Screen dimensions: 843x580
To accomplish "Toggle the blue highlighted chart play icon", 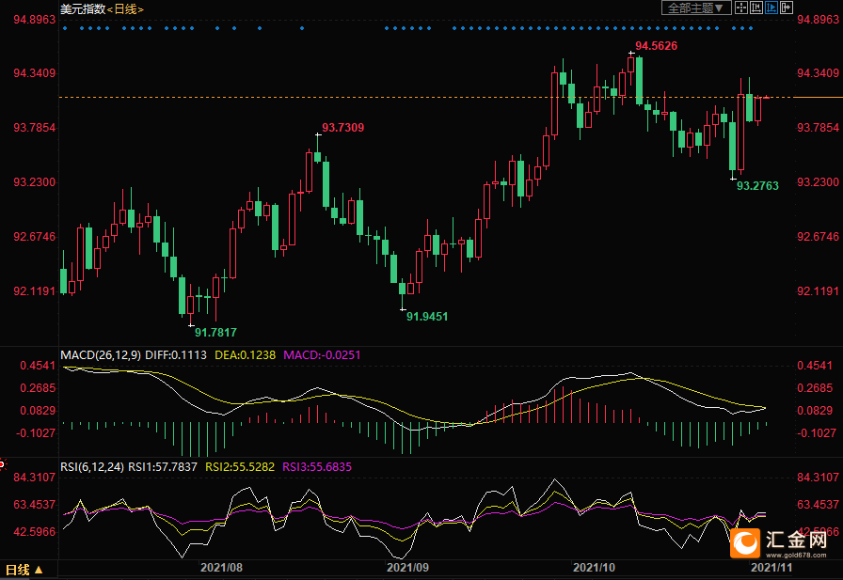I will [771, 8].
